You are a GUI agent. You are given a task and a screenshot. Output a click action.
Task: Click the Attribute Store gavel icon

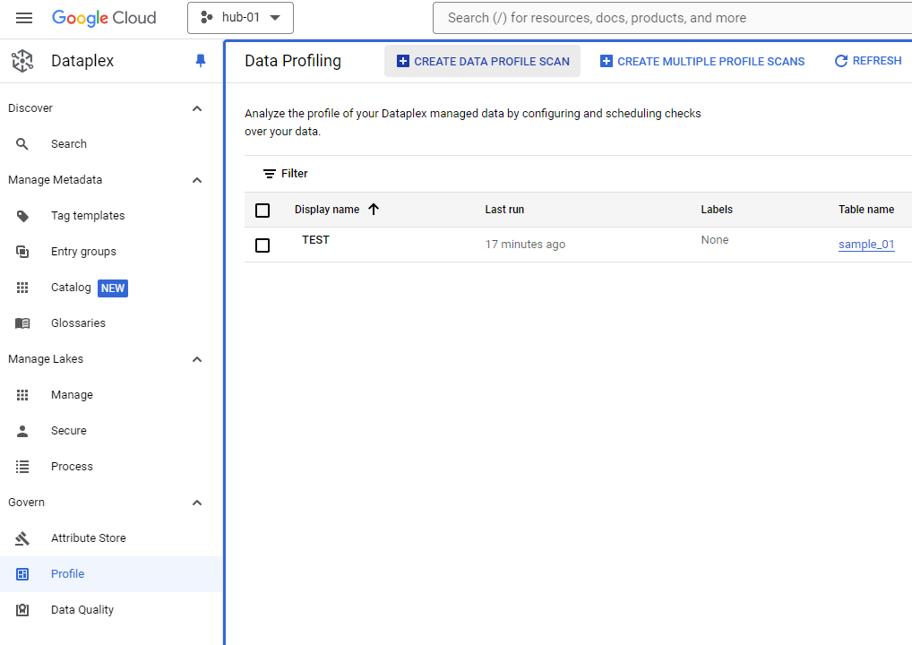pos(22,538)
